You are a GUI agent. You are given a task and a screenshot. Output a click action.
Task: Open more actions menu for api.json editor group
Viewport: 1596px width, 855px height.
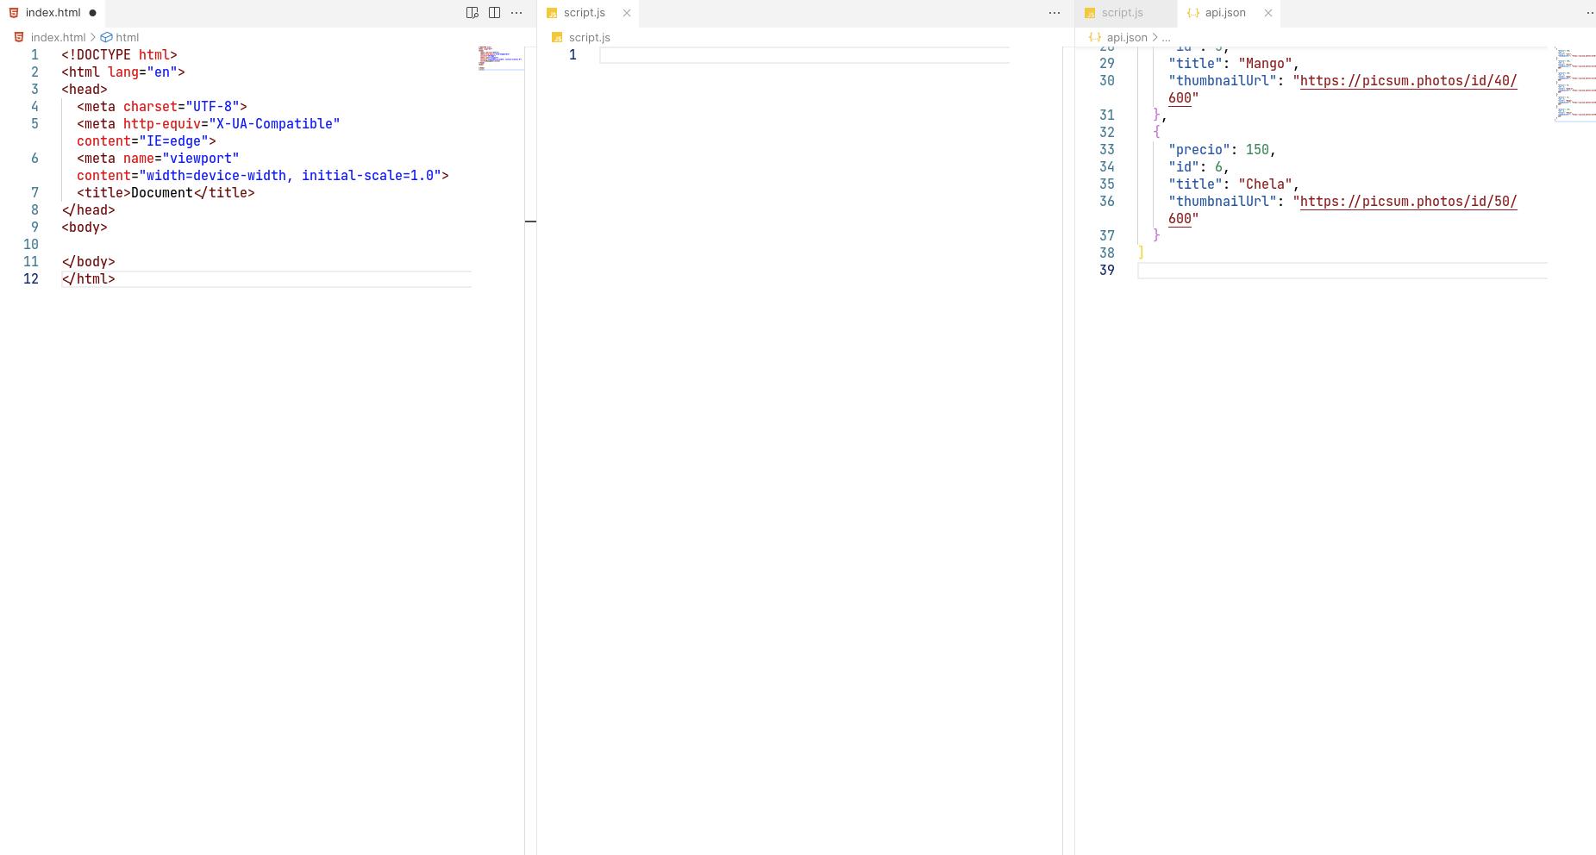[1590, 13]
